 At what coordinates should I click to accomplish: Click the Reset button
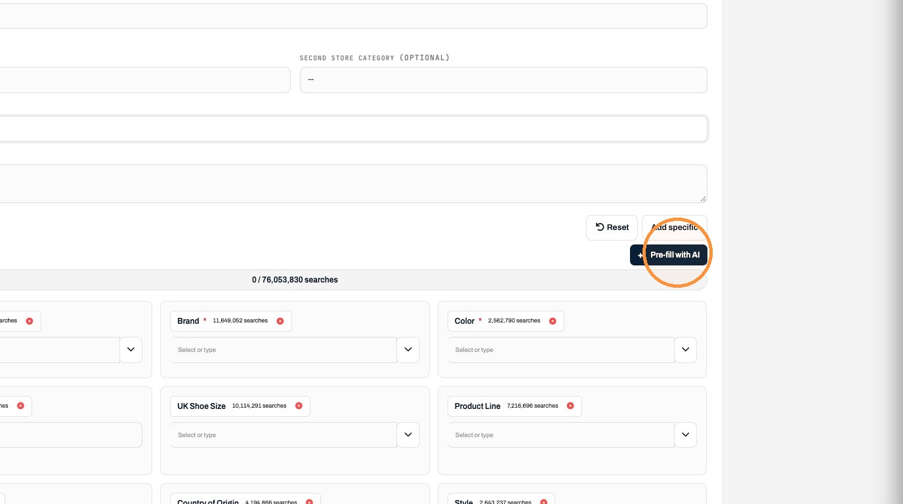612,227
